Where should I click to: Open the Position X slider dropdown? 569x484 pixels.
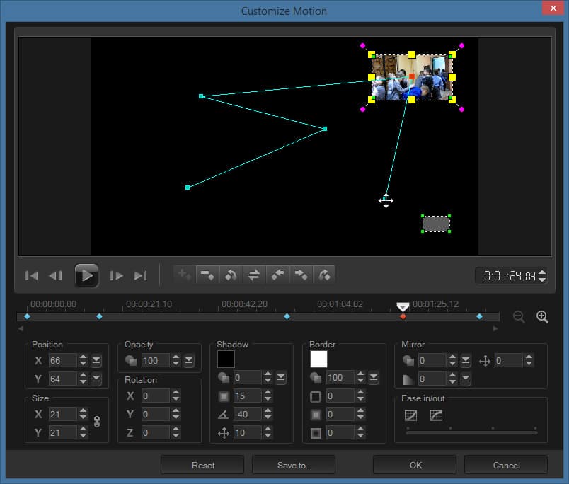(x=96, y=361)
